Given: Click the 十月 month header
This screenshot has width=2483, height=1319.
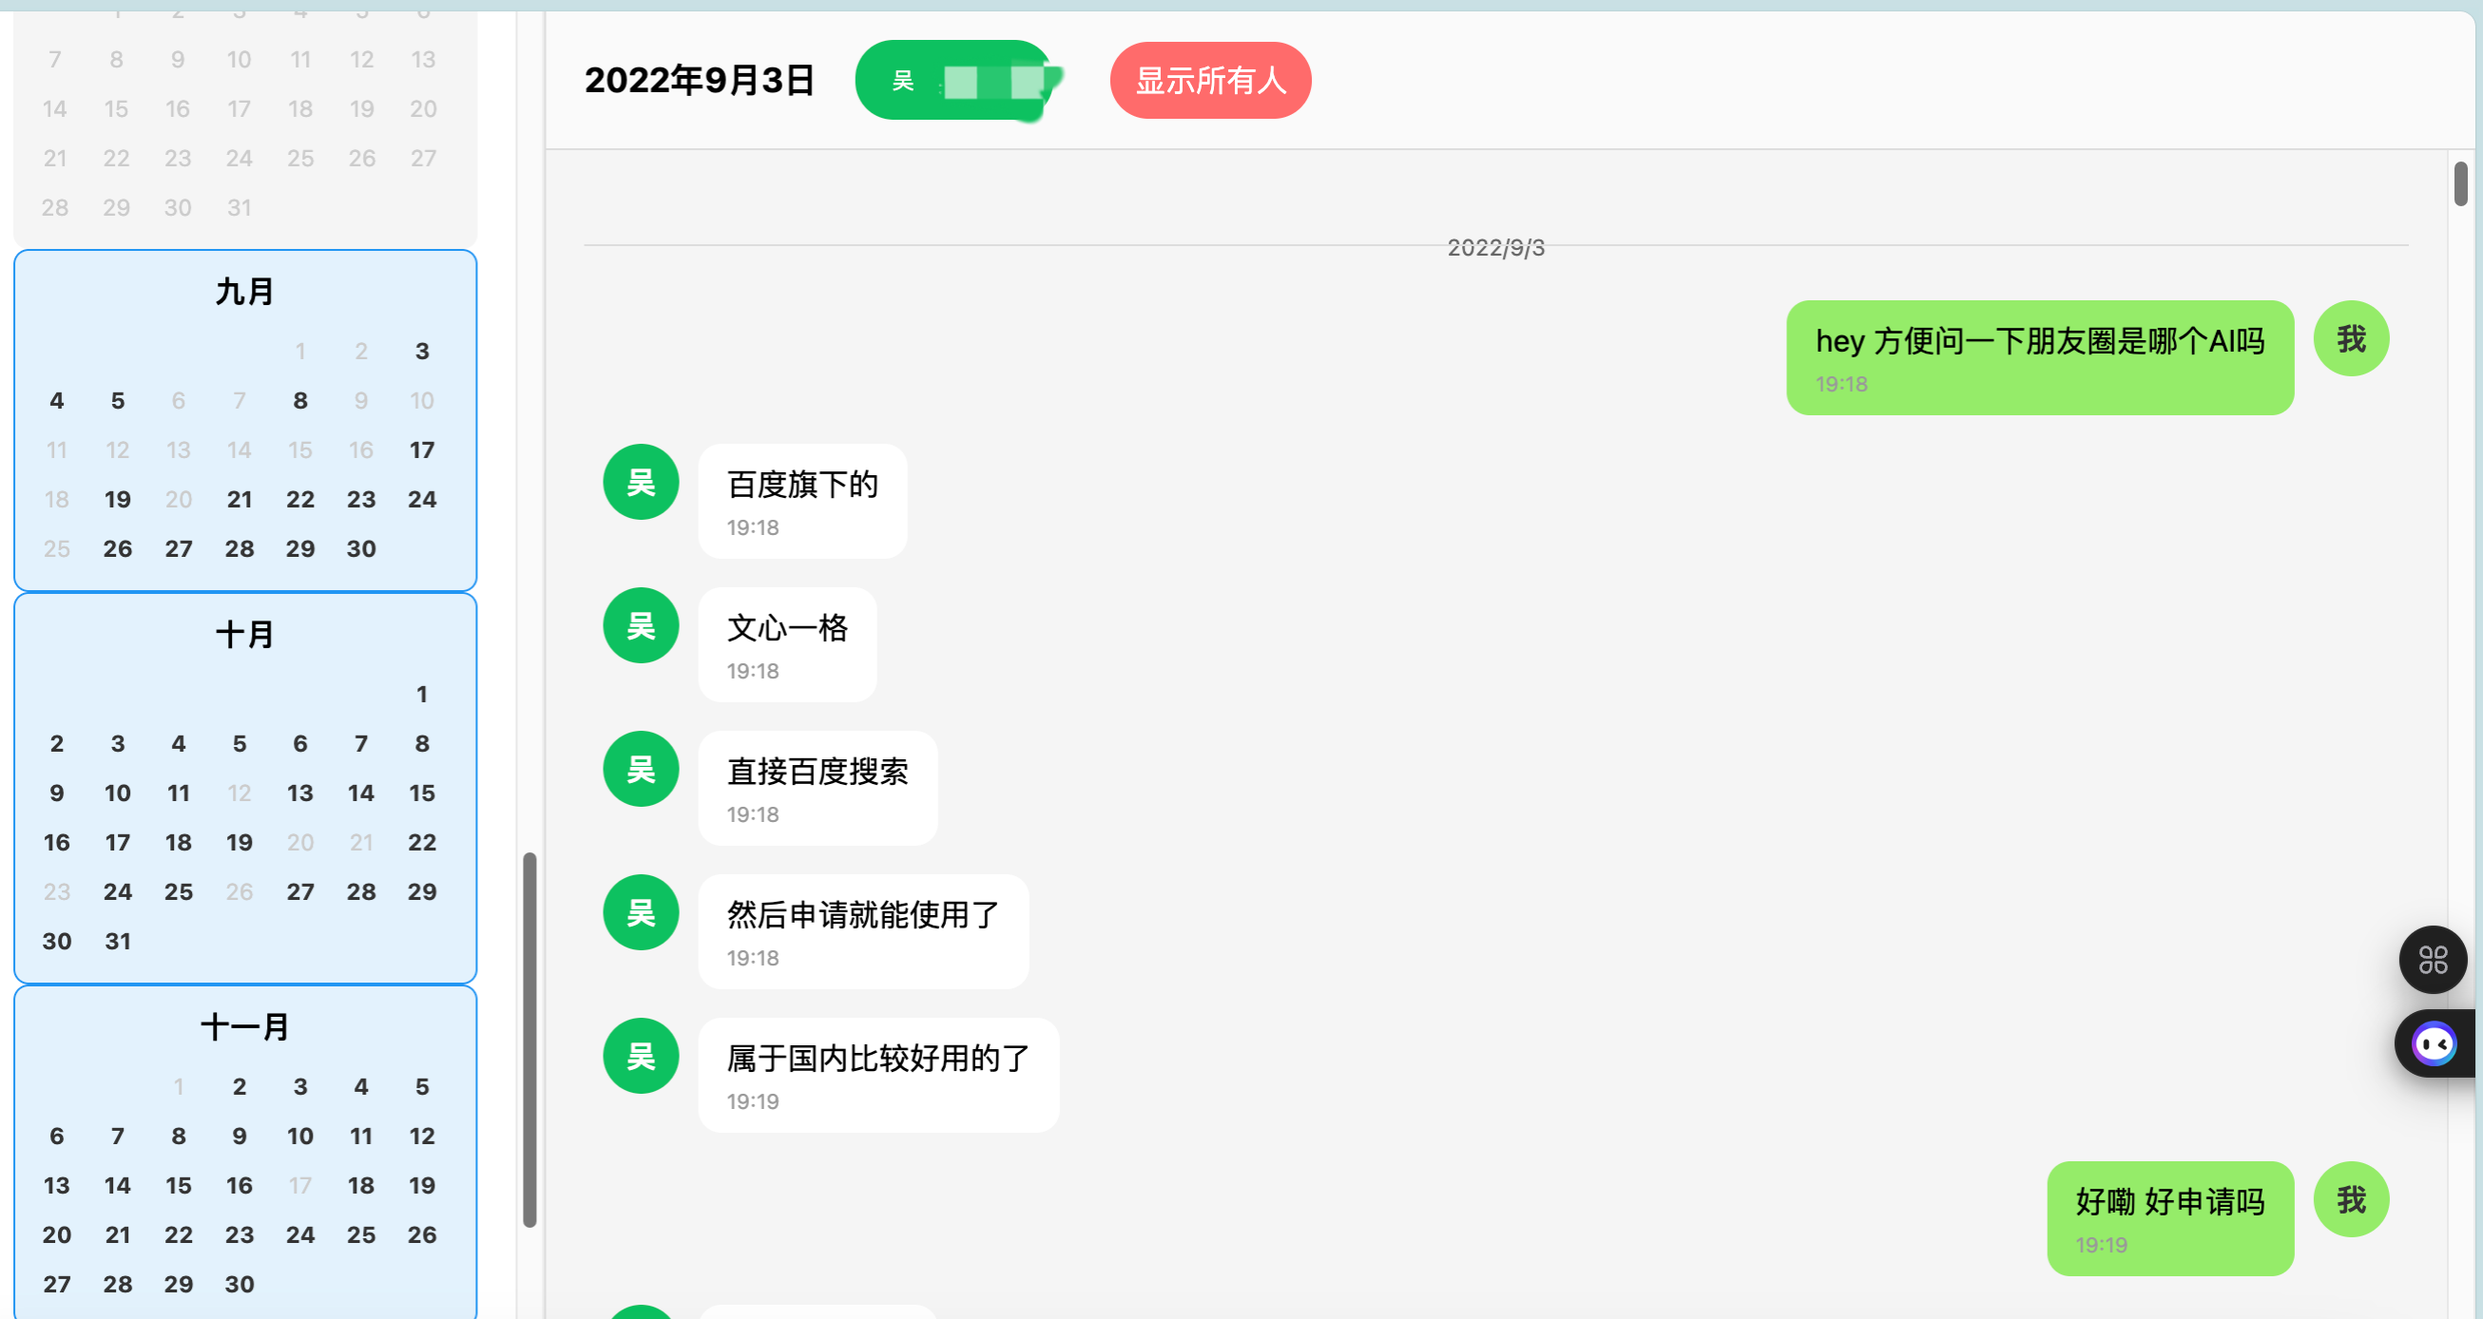Looking at the screenshot, I should (x=245, y=635).
